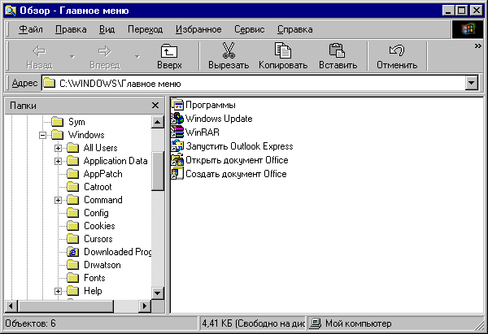
Task: Select the WinRAR shortcut icon
Action: pos(177,132)
